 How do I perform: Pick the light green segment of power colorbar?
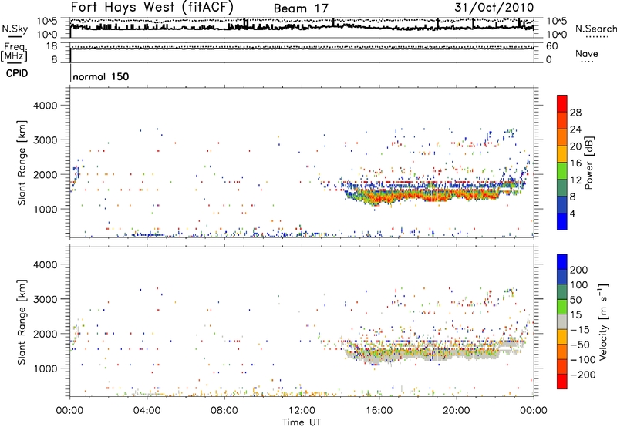[562, 171]
